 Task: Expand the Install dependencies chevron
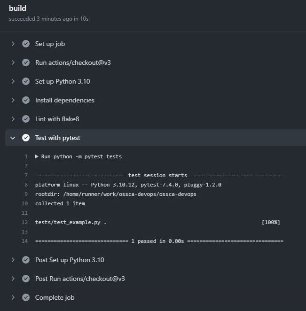[x=13, y=100]
